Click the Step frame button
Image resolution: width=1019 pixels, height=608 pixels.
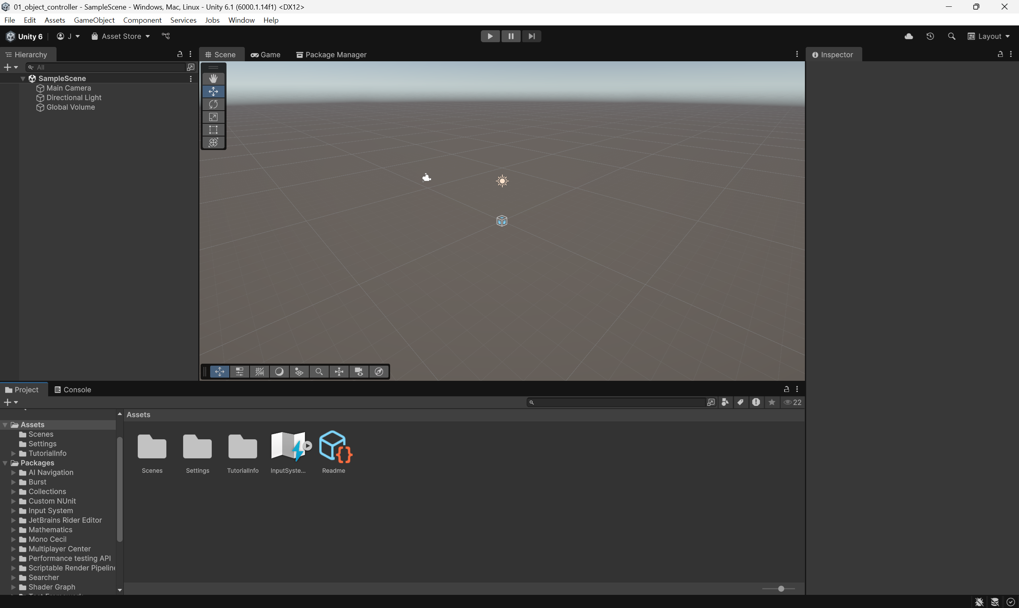click(x=531, y=36)
